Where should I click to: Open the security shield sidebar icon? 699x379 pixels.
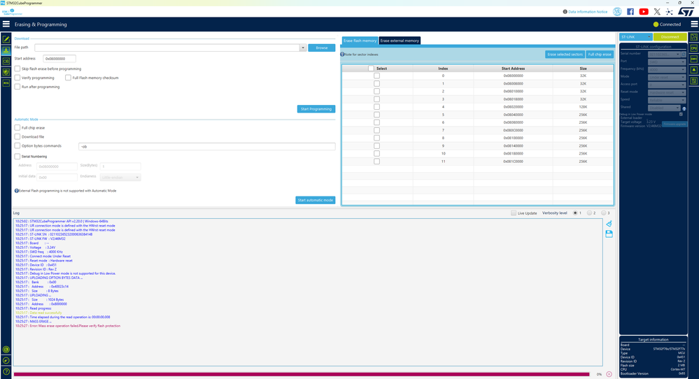click(6, 72)
